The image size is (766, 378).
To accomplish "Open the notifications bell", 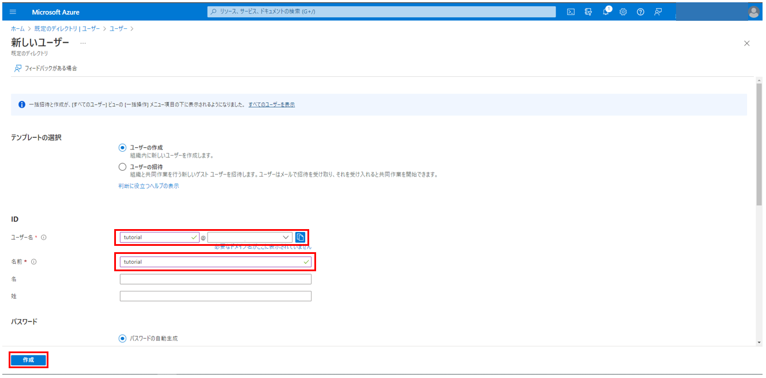I will point(606,12).
